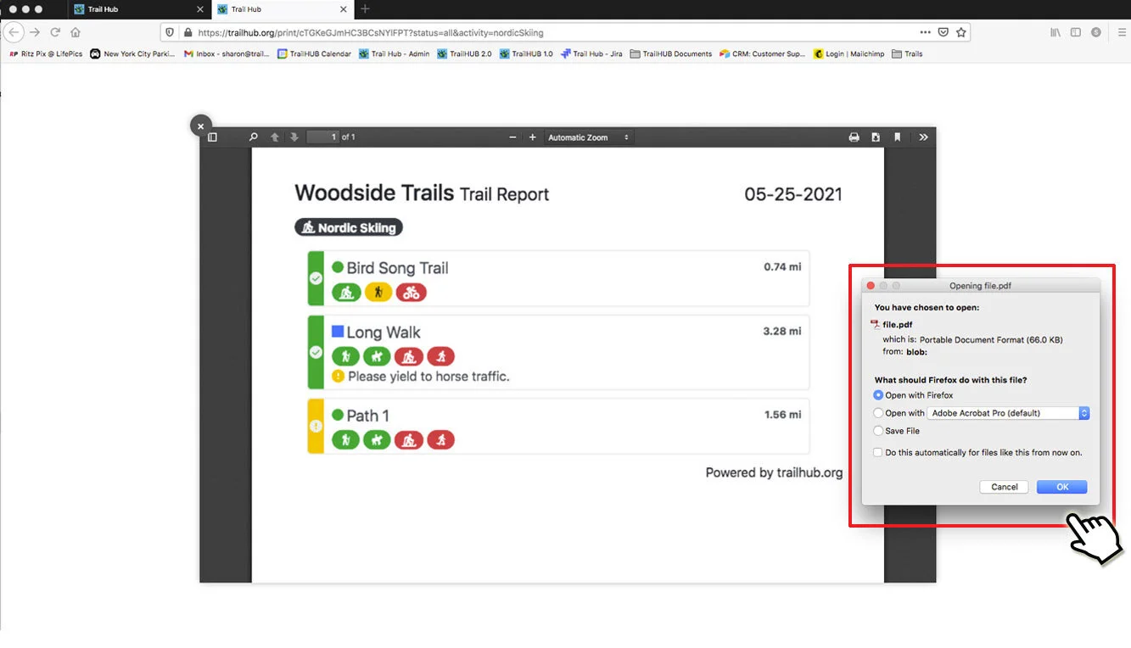The width and height of the screenshot is (1131, 648).
Task: Click Bird Song Trail yellow hiking icon
Action: [378, 293]
